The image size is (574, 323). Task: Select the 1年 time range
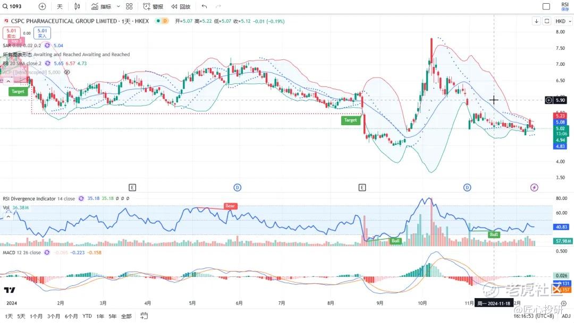coord(100,316)
